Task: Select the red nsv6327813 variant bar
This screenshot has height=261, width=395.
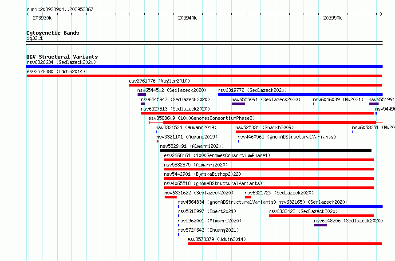Action: pos(257,113)
